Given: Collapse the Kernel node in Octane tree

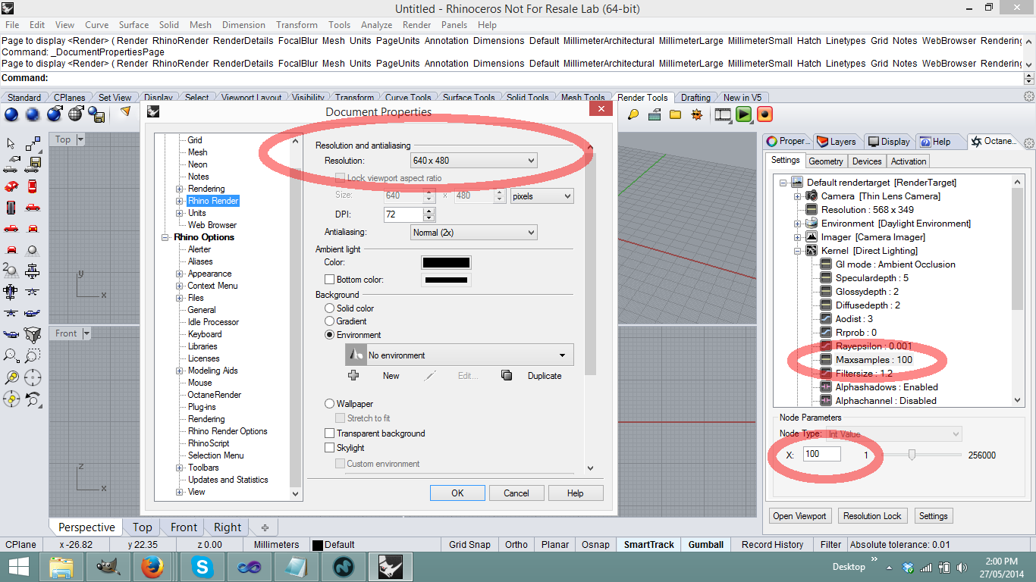Looking at the screenshot, I should pyautogui.click(x=798, y=250).
